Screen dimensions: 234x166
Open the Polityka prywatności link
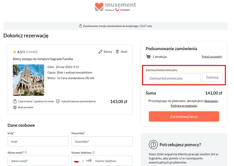coord(184,106)
